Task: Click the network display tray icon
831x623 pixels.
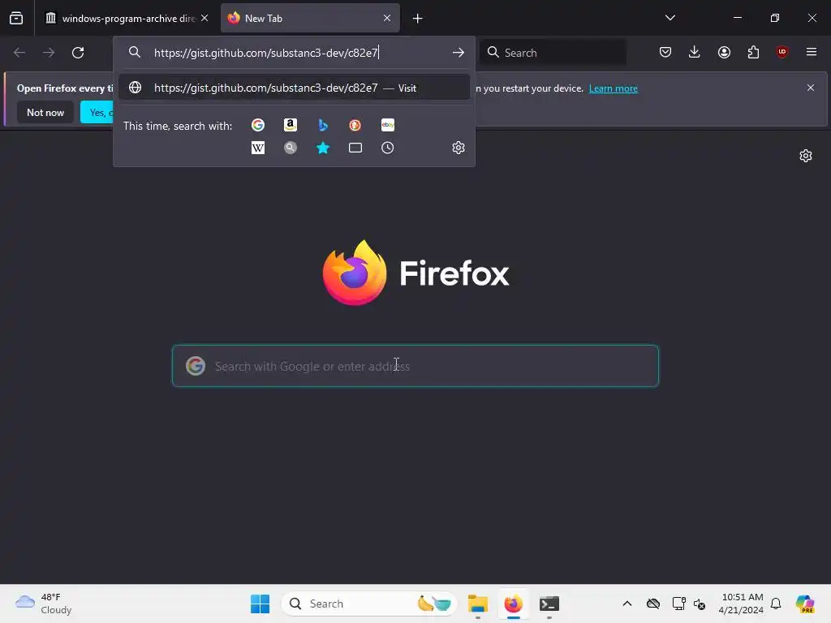Action: [x=678, y=604]
